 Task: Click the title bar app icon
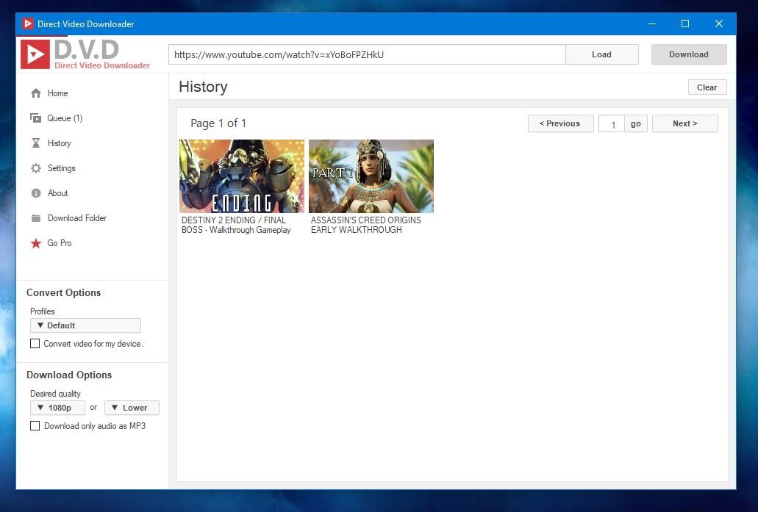click(28, 24)
